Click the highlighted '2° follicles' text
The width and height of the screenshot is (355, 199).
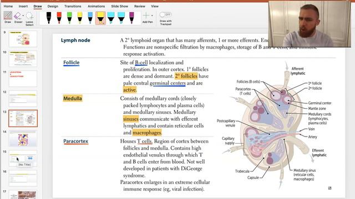click(186, 76)
